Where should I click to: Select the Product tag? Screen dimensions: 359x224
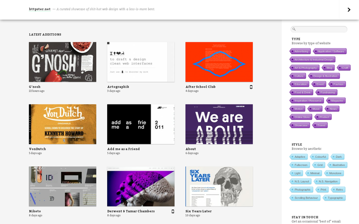point(323,117)
